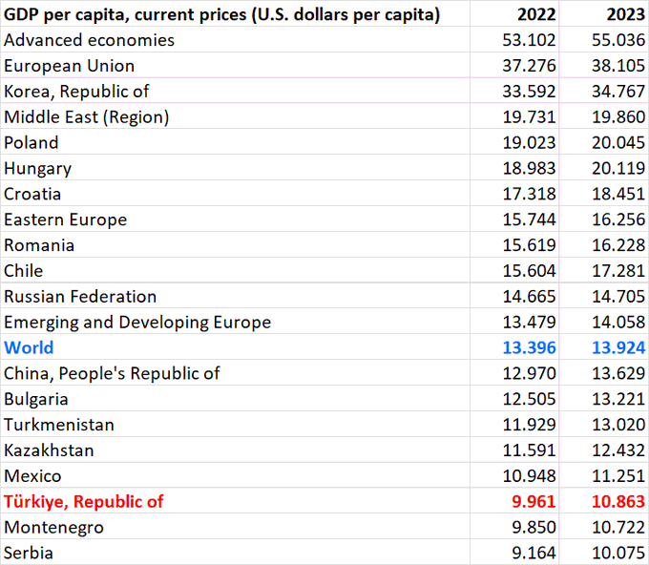This screenshot has height=565, width=649.
Task: Select China 2022 value 12.970
Action: (529, 374)
